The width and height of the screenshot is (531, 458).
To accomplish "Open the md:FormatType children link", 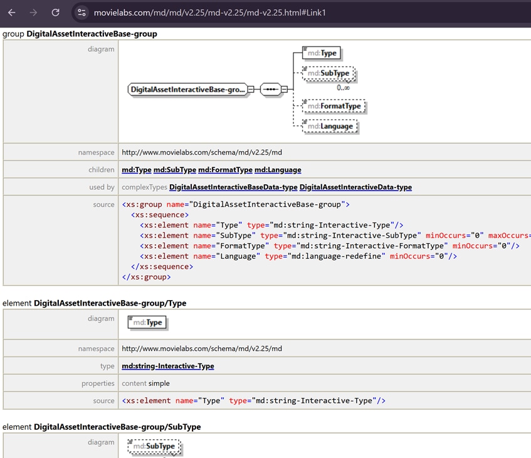I will coord(225,170).
